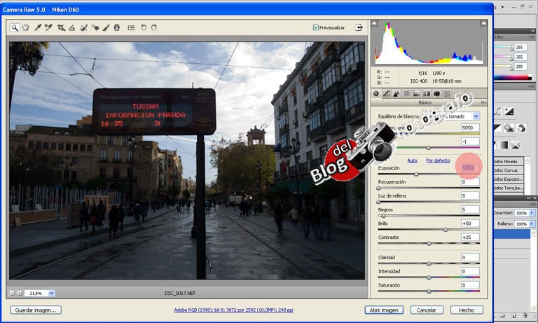Image resolution: width=538 pixels, height=323 pixels.
Task: Switch to the Basic panel tab
Action: [x=376, y=93]
